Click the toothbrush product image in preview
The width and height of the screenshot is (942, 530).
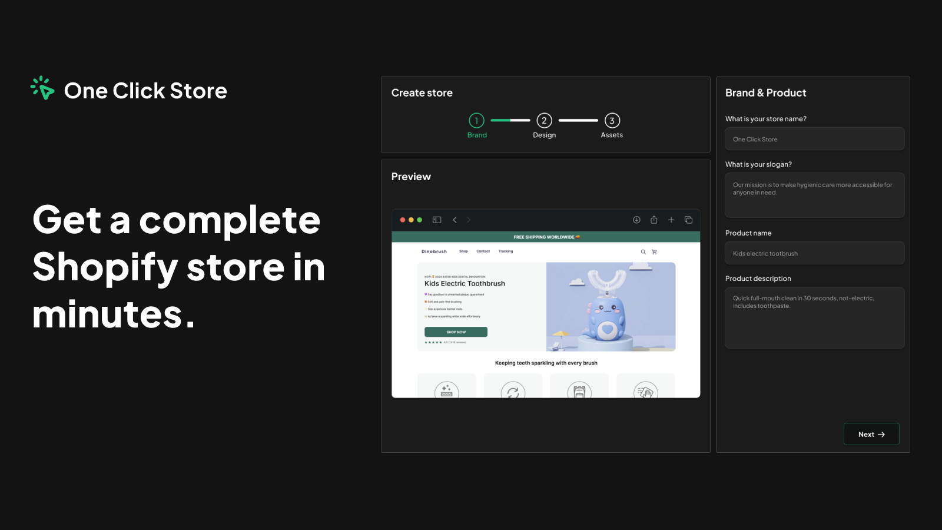[611, 307]
